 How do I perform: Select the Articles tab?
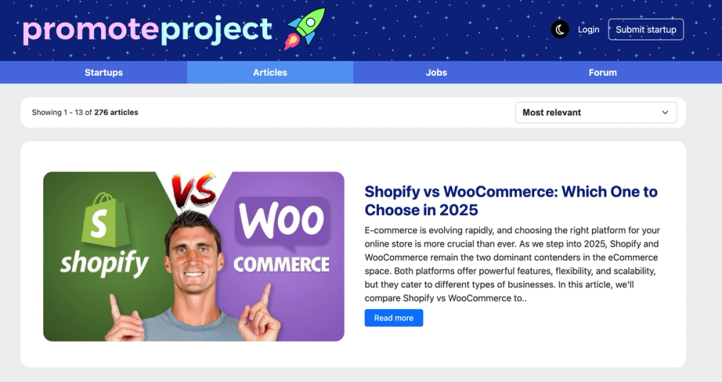click(x=270, y=72)
